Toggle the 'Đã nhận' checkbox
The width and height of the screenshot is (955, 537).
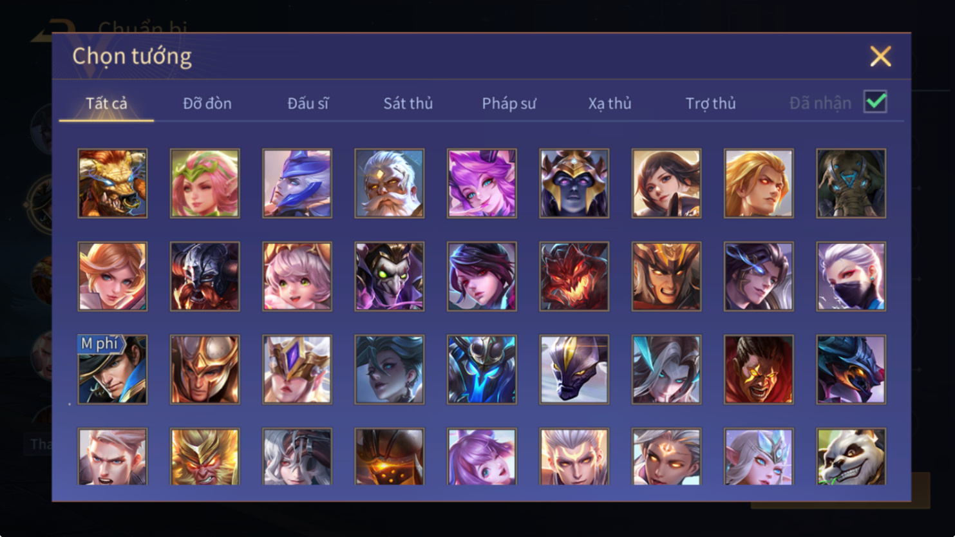pyautogui.click(x=876, y=102)
